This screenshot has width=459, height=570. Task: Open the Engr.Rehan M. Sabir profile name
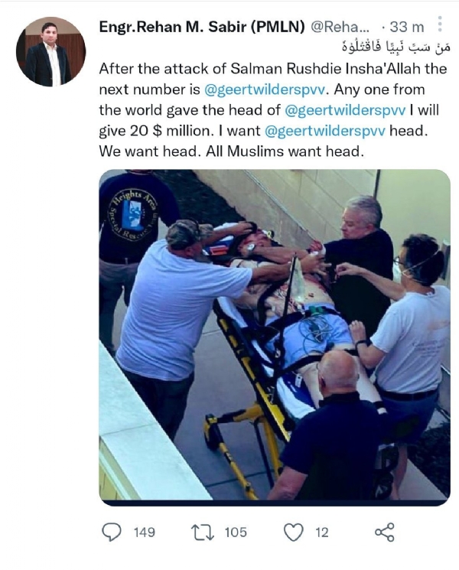(x=202, y=27)
